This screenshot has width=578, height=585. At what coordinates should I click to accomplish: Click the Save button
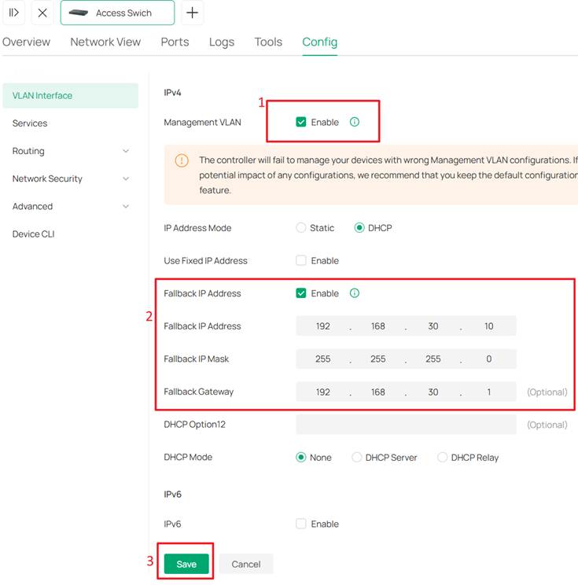(x=186, y=564)
